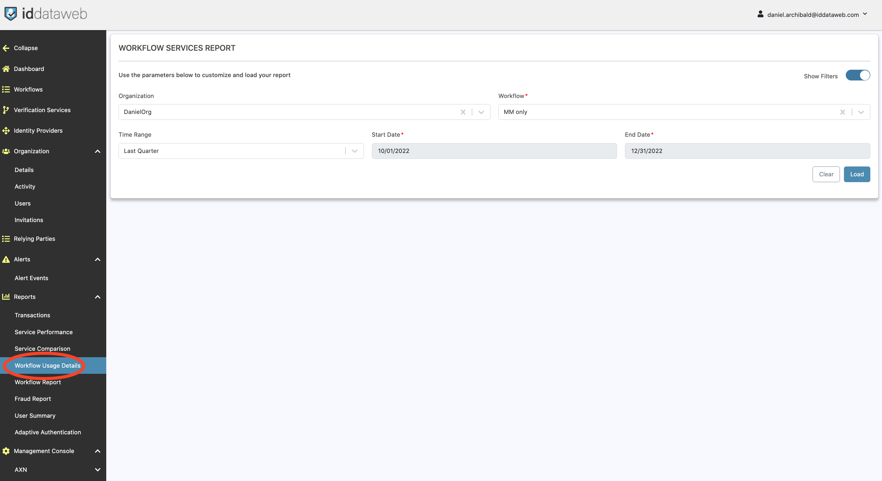This screenshot has width=882, height=481.
Task: Click the Start Date field
Action: point(494,151)
